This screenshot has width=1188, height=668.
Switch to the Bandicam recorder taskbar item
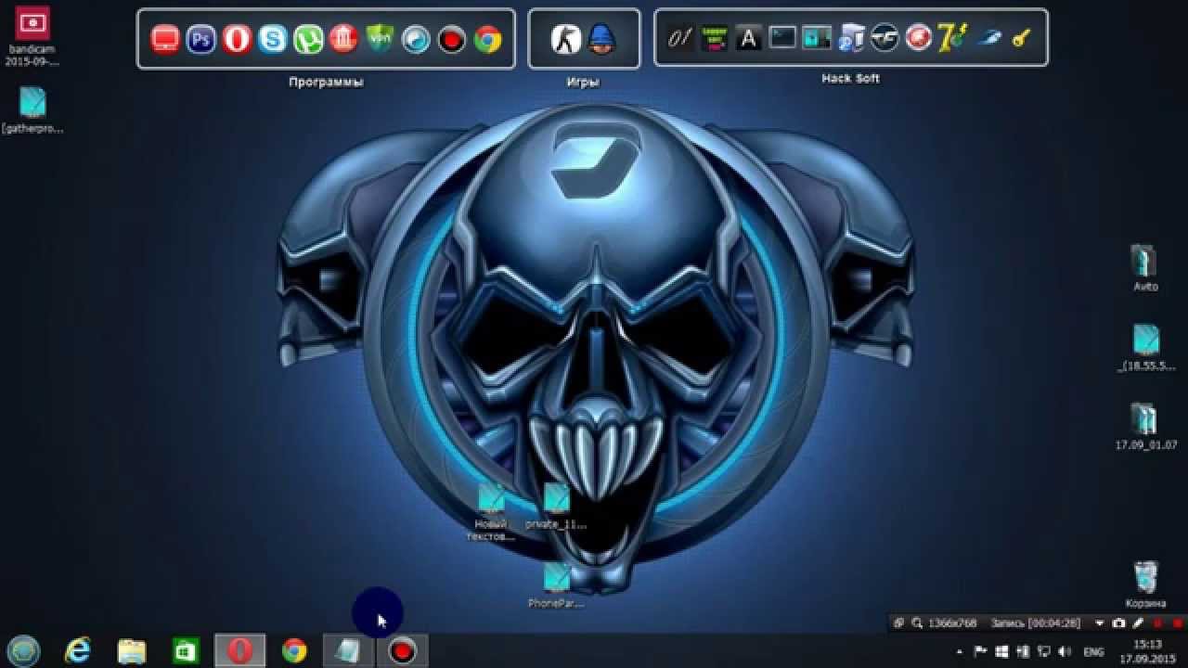click(402, 651)
